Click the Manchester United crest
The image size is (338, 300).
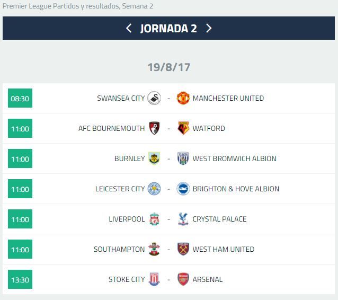click(183, 98)
